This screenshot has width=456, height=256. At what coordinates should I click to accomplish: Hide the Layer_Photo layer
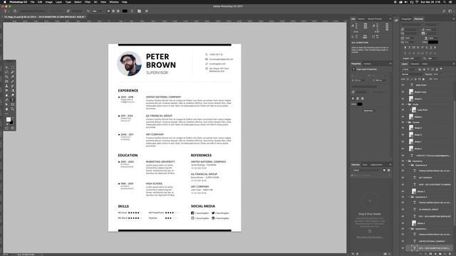tap(403, 110)
